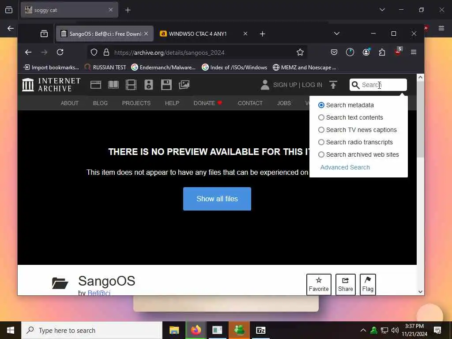452x339 pixels.
Task: Click the vertical scrollbar thumb
Action: (420, 120)
